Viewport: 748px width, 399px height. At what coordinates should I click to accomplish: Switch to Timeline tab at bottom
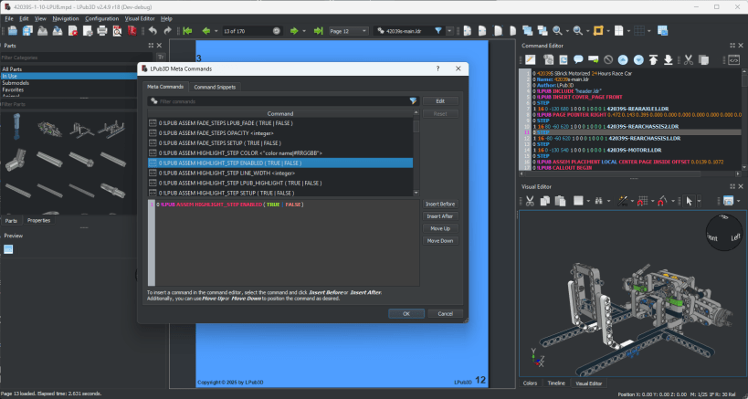556,383
